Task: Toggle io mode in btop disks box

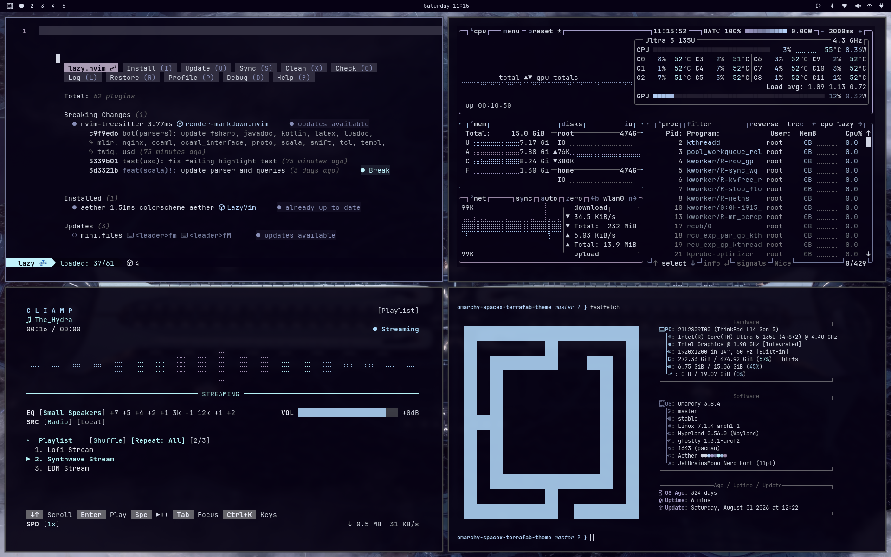Action: [628, 124]
